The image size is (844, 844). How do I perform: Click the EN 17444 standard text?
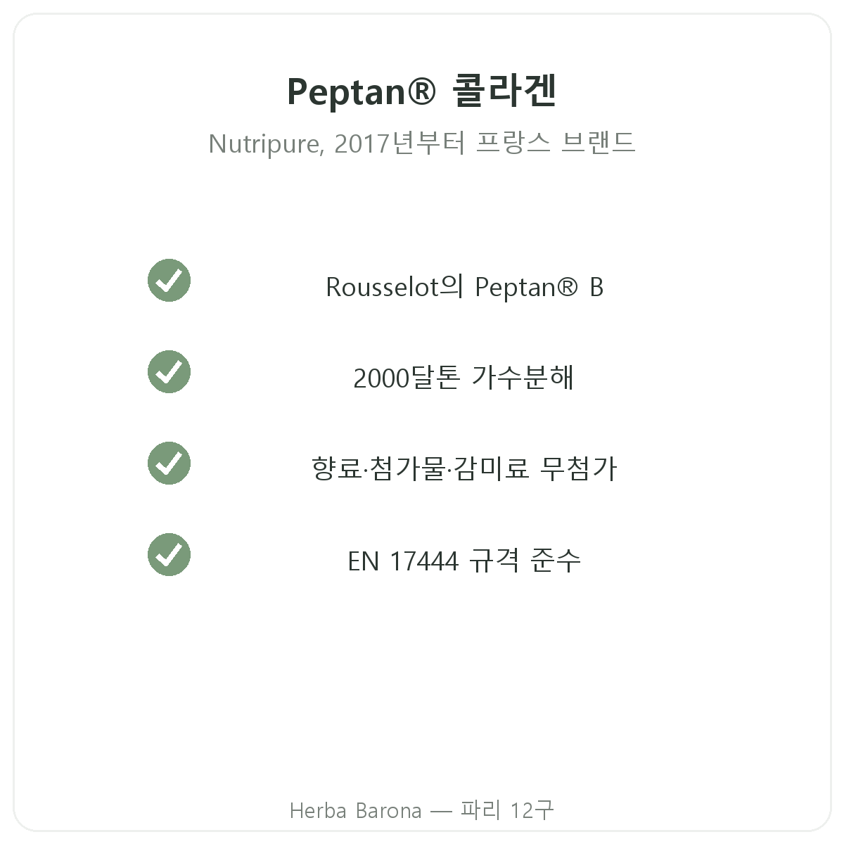(403, 561)
